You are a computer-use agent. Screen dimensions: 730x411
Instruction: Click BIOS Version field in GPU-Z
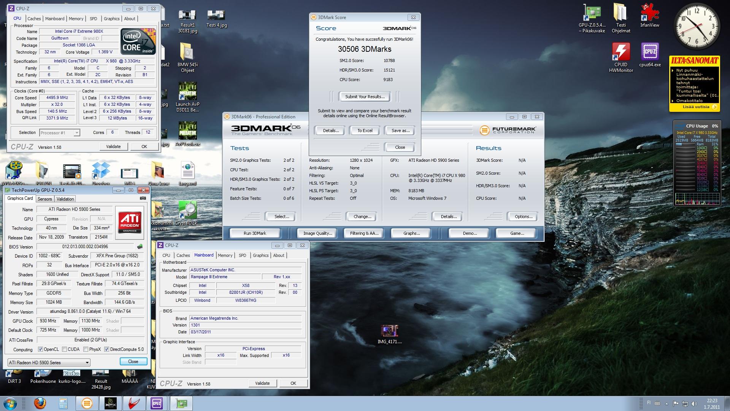tap(85, 247)
